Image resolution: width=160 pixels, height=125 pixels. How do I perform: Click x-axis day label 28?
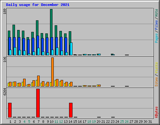point(136,122)
